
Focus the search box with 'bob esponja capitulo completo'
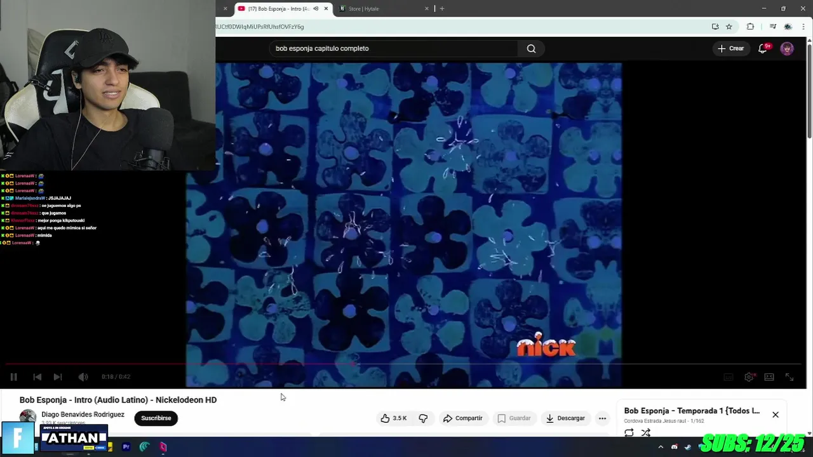[x=394, y=48]
